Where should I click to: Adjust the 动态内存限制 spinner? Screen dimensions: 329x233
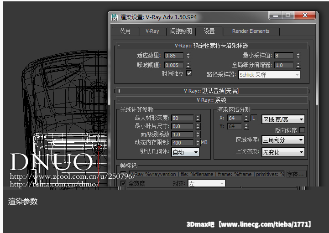tap(198, 143)
